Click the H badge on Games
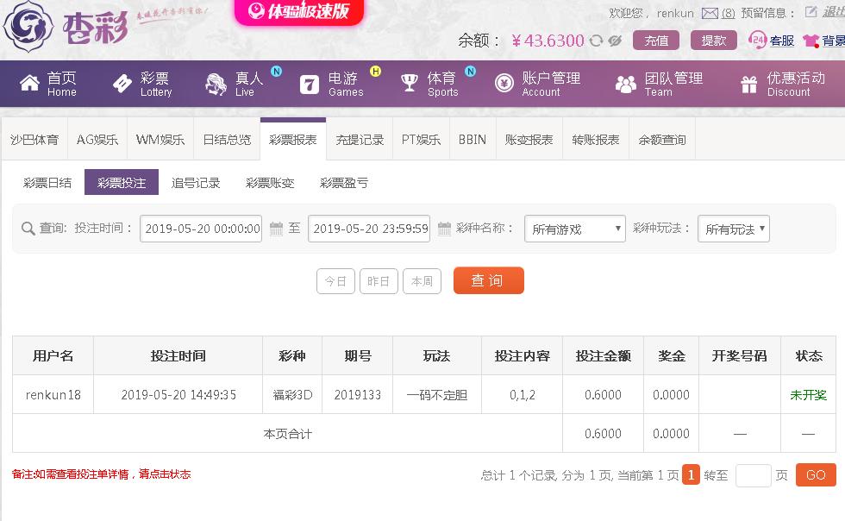845x521 pixels. 376,72
